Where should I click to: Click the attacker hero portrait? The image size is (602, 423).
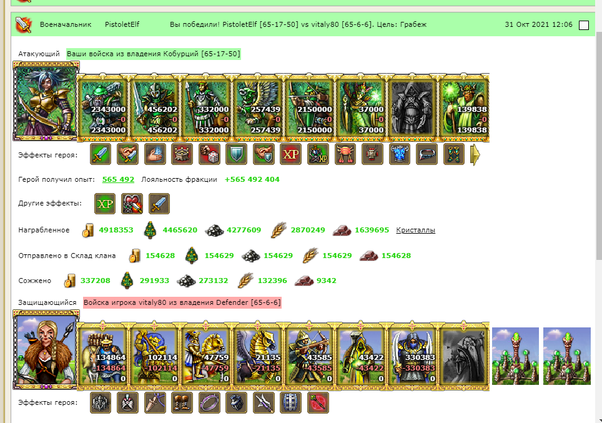(46, 101)
